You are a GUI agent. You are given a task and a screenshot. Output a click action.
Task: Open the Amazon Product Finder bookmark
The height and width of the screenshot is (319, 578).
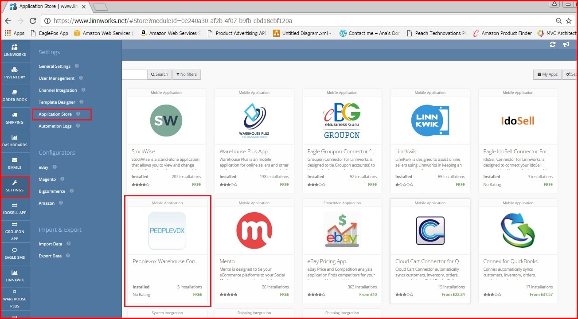pos(502,33)
